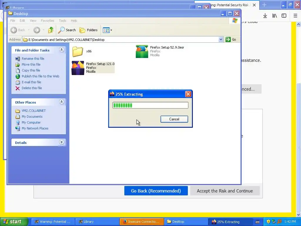Switch to Warning: Potential taskbar item

[x=52, y=222]
